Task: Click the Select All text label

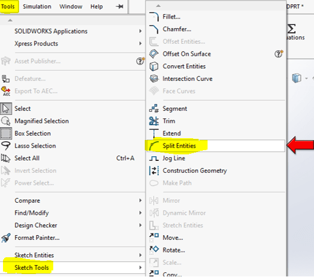Action: [x=27, y=158]
